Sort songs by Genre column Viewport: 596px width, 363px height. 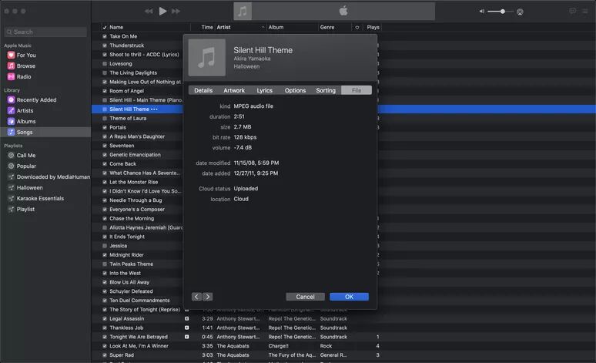click(x=327, y=28)
